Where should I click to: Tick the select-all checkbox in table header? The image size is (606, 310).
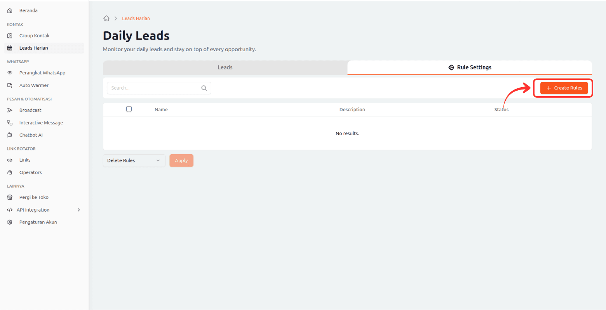click(x=129, y=109)
